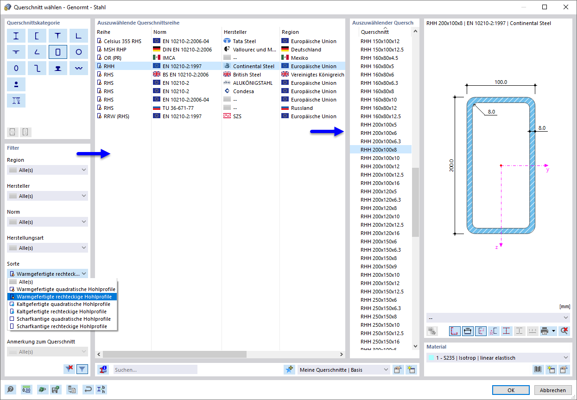The image size is (577, 400).
Task: Select the circular hollow section category icon
Action: 79,52
